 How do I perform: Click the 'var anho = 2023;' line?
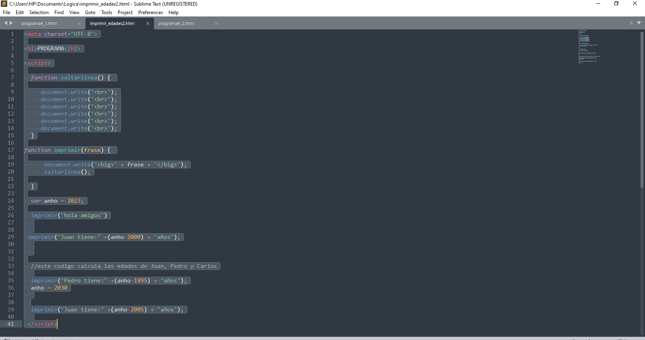[57, 201]
